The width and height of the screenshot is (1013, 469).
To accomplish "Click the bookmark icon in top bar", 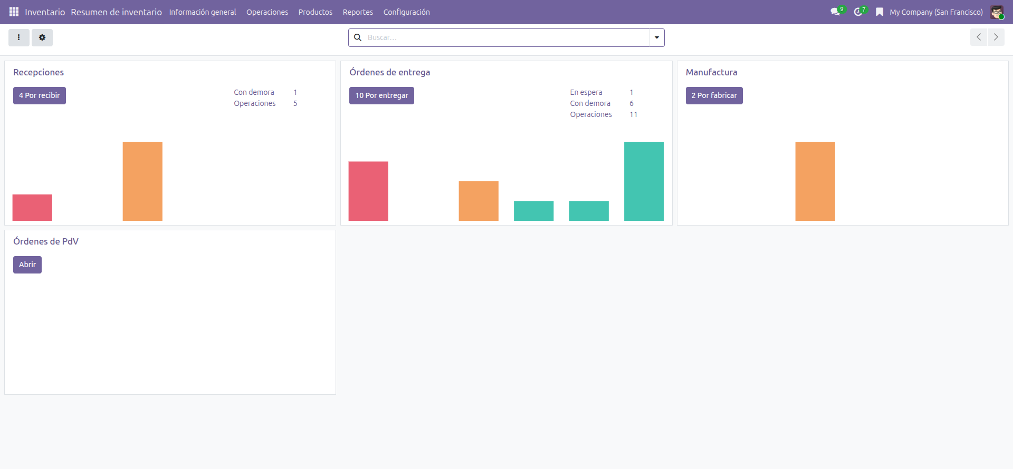I will (x=880, y=12).
